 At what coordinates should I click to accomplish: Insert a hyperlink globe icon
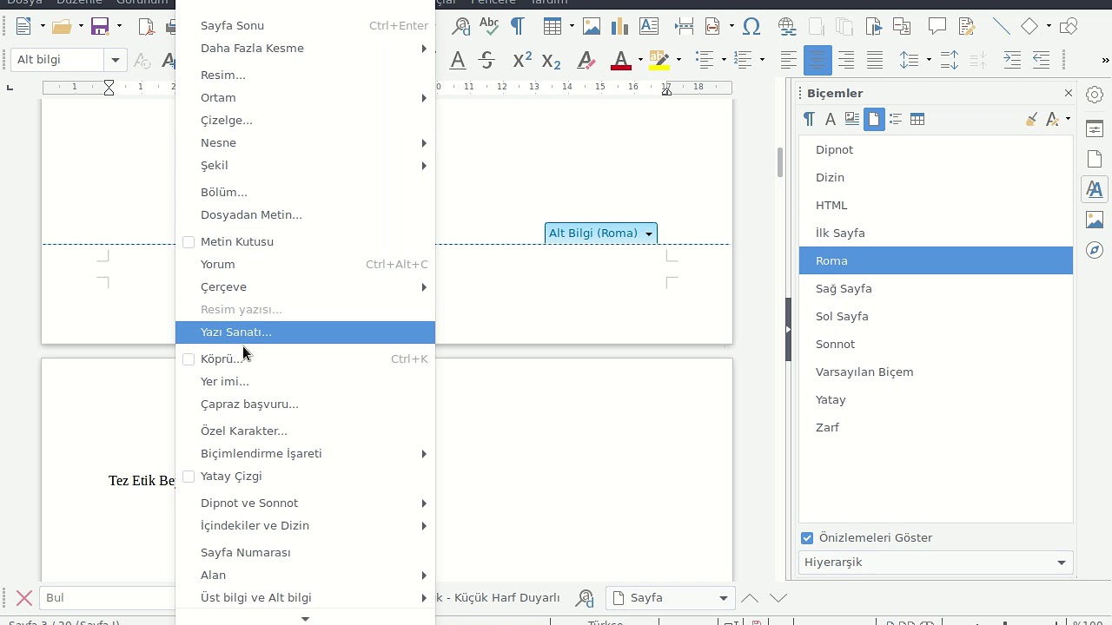(787, 27)
